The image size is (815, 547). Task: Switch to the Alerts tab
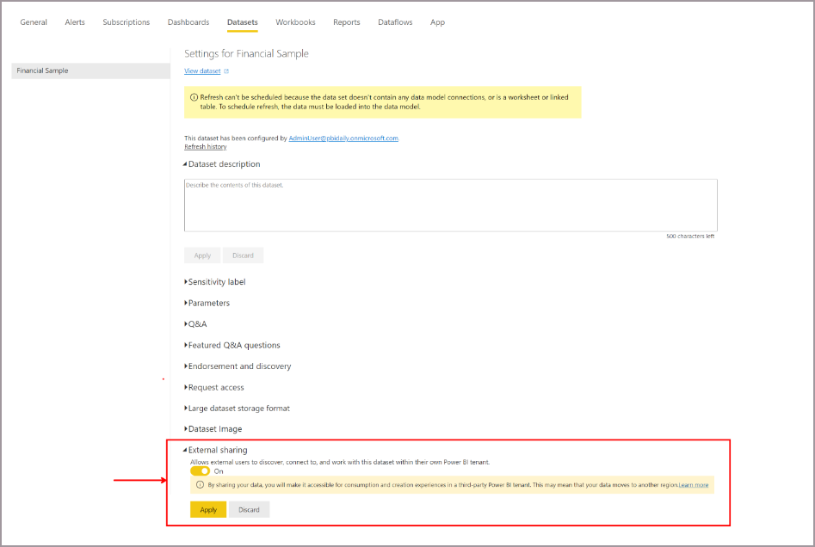tap(75, 22)
